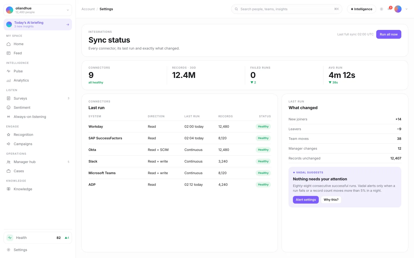Select the Okta connector name
The image size is (414, 258).
(92, 150)
